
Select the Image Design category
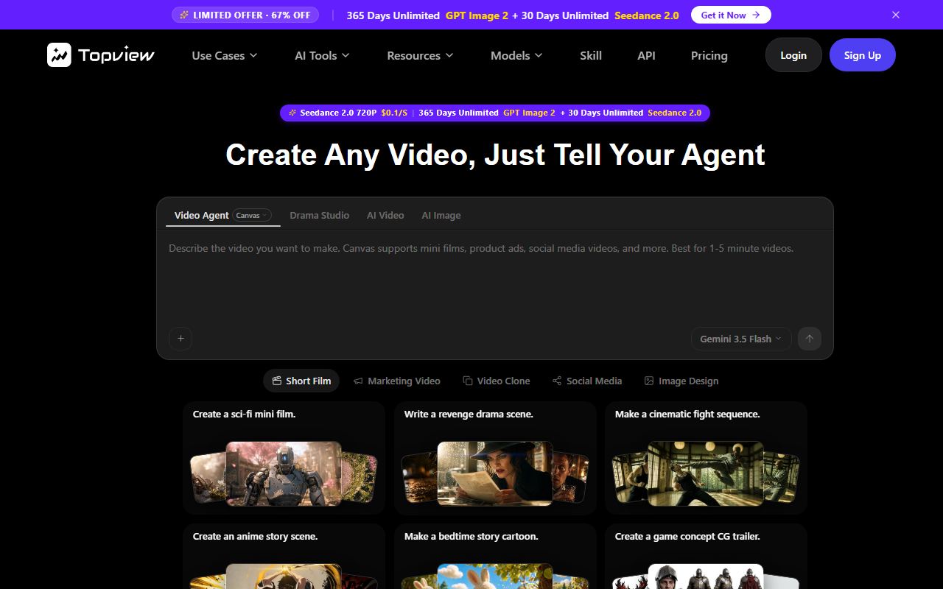[681, 381]
